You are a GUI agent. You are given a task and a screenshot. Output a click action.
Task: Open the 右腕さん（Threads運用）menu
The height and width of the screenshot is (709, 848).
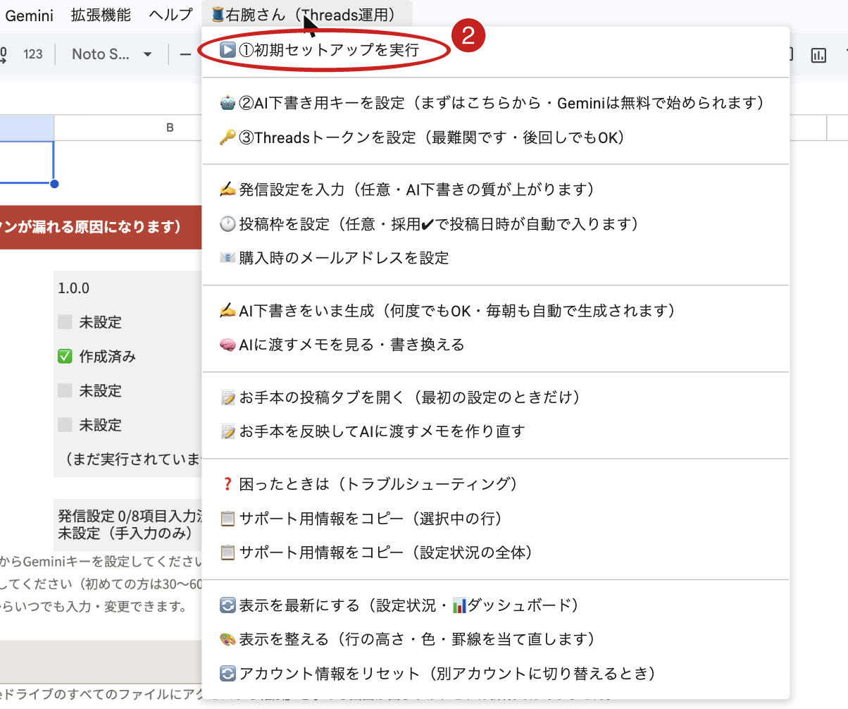(306, 15)
